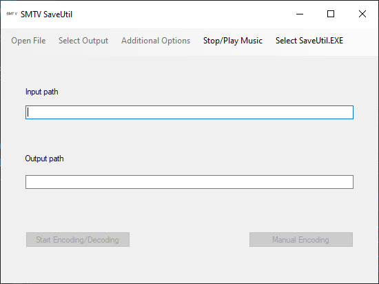Toggle Stop/Play Music
This screenshot has height=284, width=379.
(233, 41)
